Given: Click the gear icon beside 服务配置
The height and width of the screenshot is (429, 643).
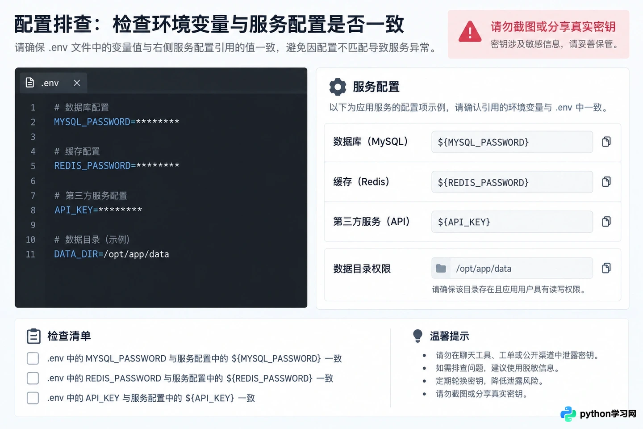Looking at the screenshot, I should (338, 87).
